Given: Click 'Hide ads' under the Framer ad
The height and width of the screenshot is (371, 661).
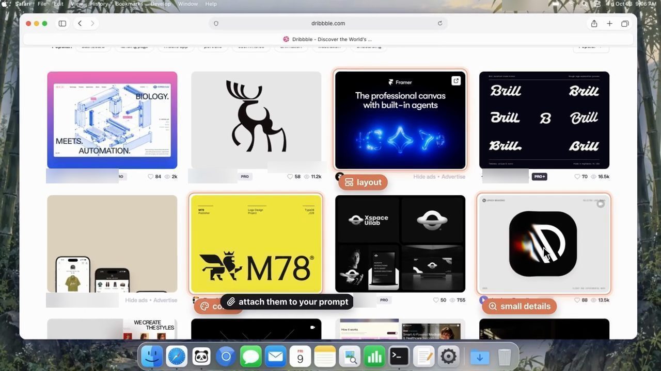Looking at the screenshot, I should (x=424, y=177).
